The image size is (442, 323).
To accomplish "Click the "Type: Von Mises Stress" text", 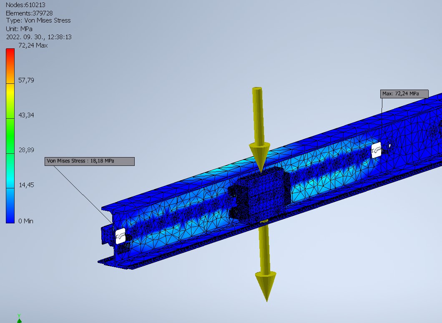I will pyautogui.click(x=38, y=20).
